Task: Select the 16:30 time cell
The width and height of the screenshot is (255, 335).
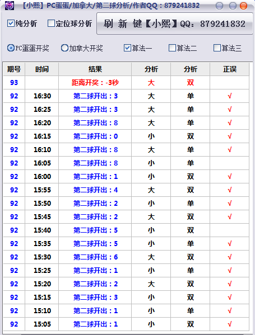Action: (42, 96)
